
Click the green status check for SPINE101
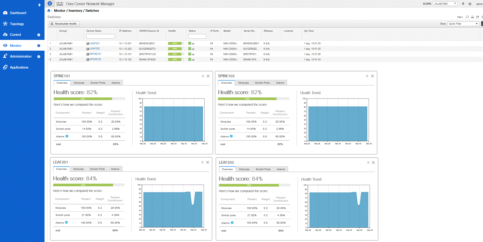pyautogui.click(x=190, y=54)
